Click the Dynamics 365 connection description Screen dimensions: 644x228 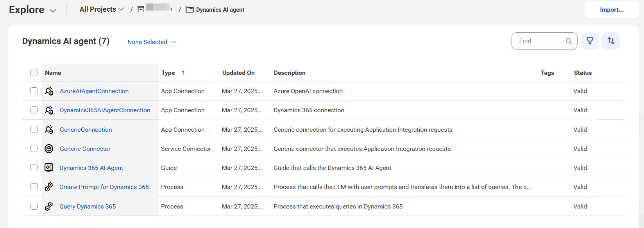pyautogui.click(x=309, y=110)
